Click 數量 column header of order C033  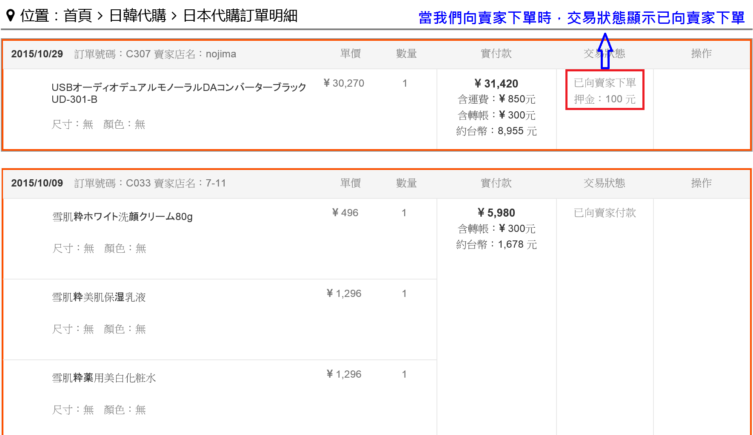[406, 183]
